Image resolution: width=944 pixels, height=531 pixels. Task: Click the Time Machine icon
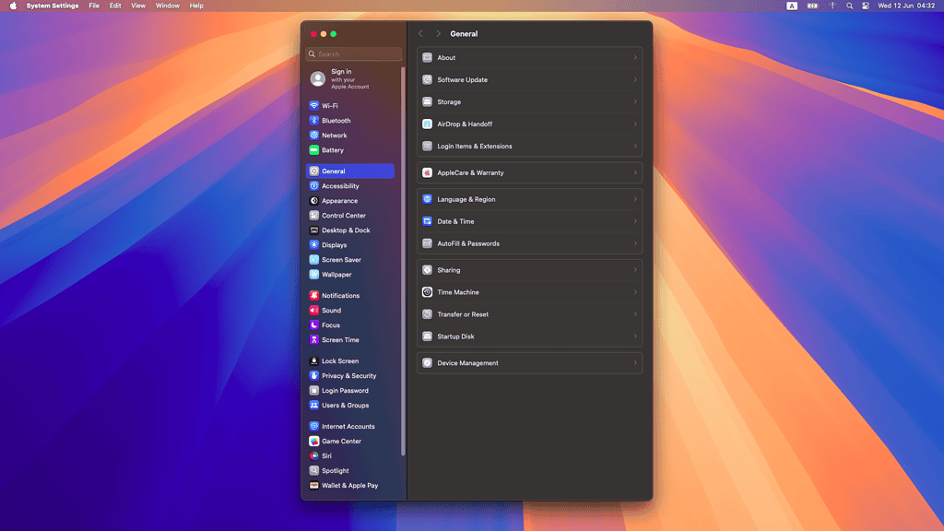pyautogui.click(x=427, y=292)
